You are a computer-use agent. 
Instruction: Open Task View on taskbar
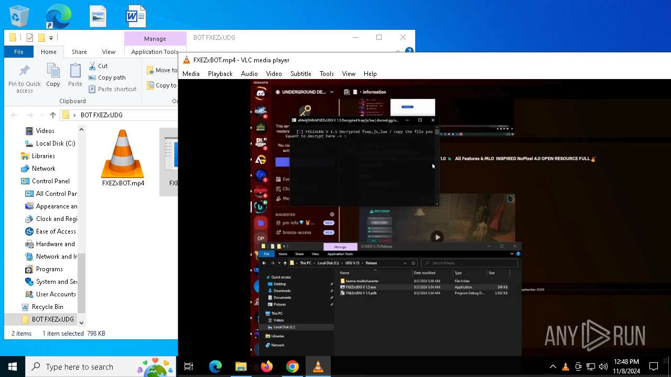click(189, 367)
